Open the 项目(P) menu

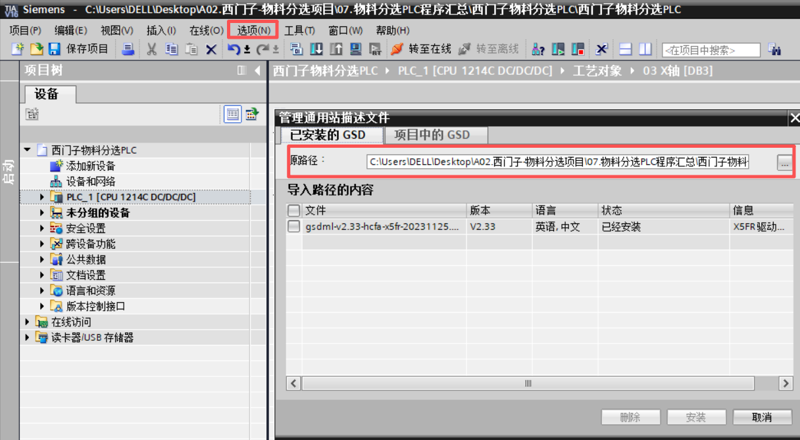tap(25, 30)
